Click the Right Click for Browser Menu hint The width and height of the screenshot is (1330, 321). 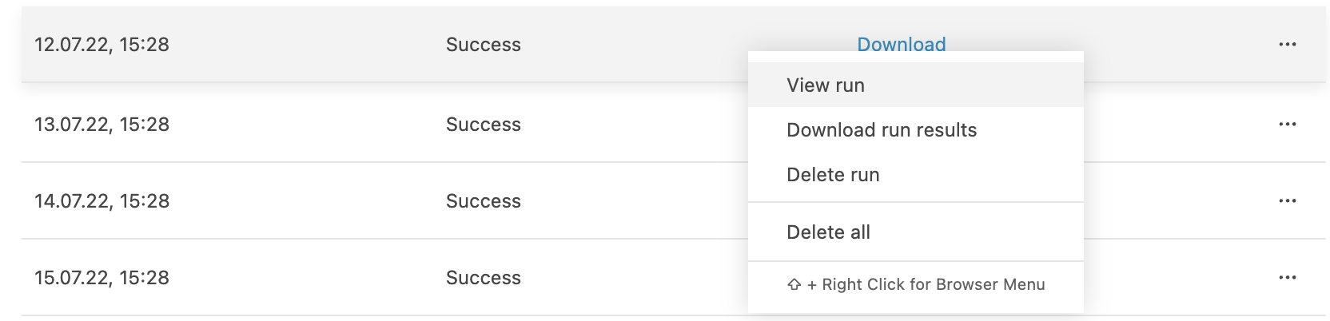pyautogui.click(x=933, y=285)
